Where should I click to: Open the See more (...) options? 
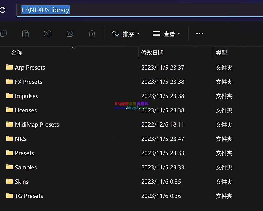200,34
